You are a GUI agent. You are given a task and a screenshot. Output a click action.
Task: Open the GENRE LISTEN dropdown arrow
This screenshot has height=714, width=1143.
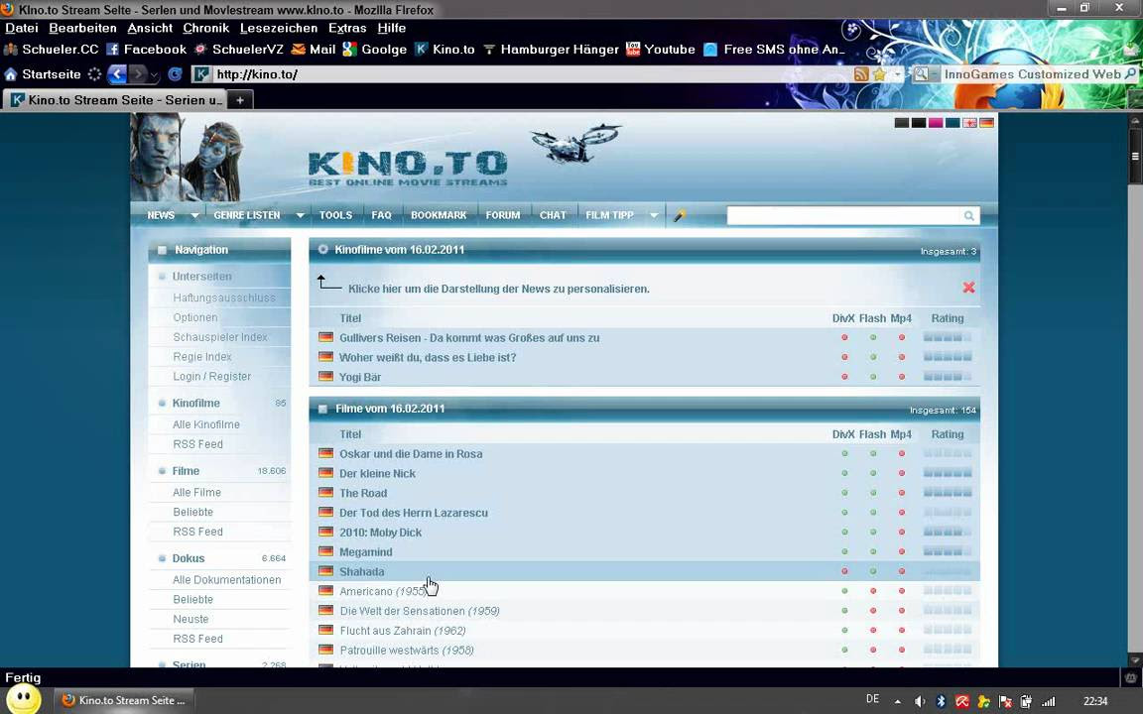click(300, 215)
